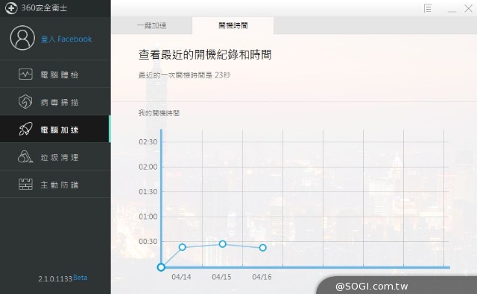Close the 360 window
477x294 pixels.
(469, 8)
